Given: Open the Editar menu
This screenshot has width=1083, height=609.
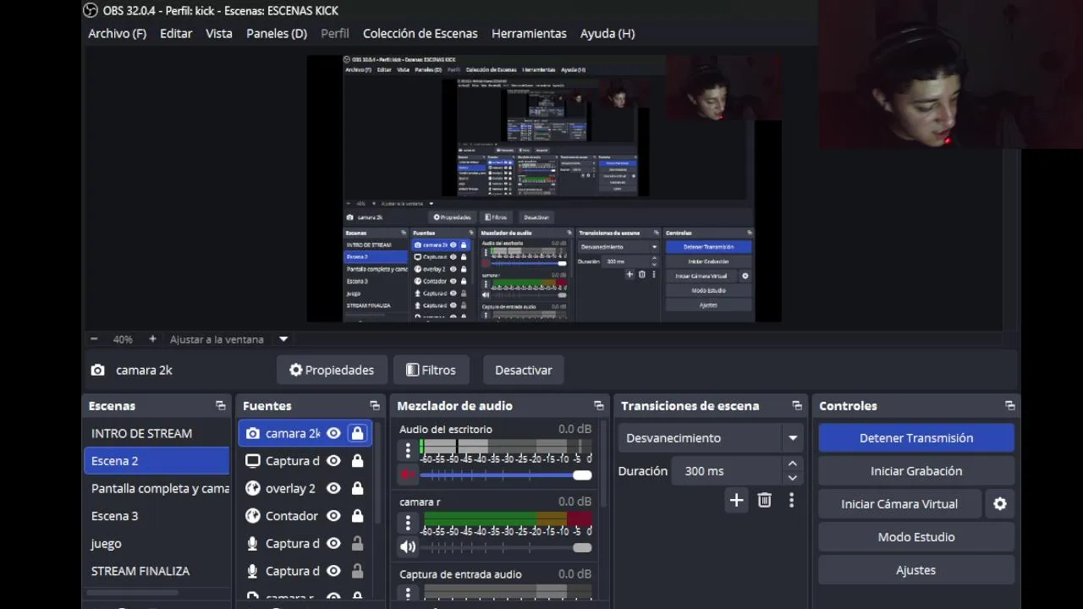Looking at the screenshot, I should click(x=176, y=34).
